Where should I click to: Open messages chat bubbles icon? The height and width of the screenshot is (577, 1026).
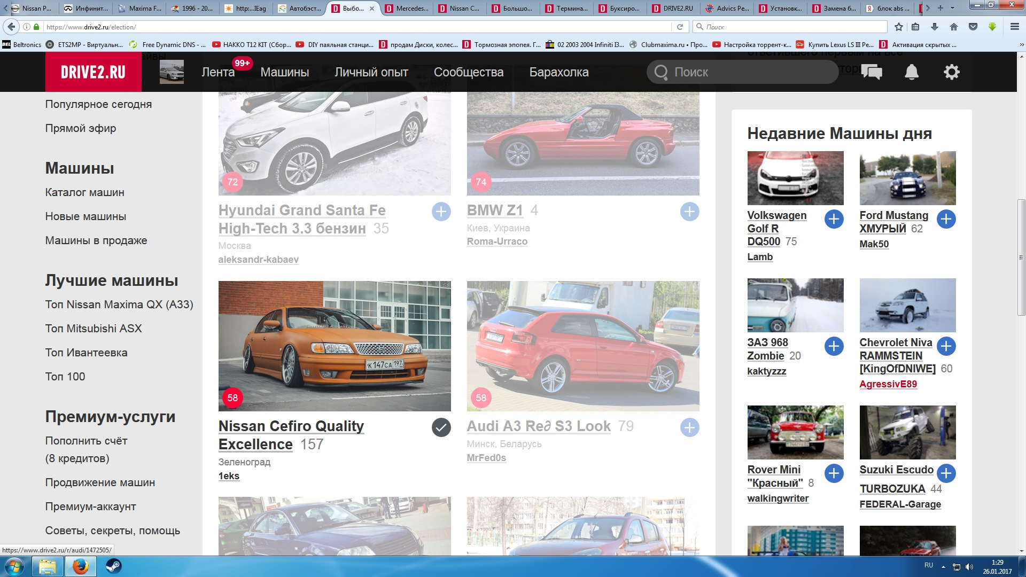(x=872, y=72)
